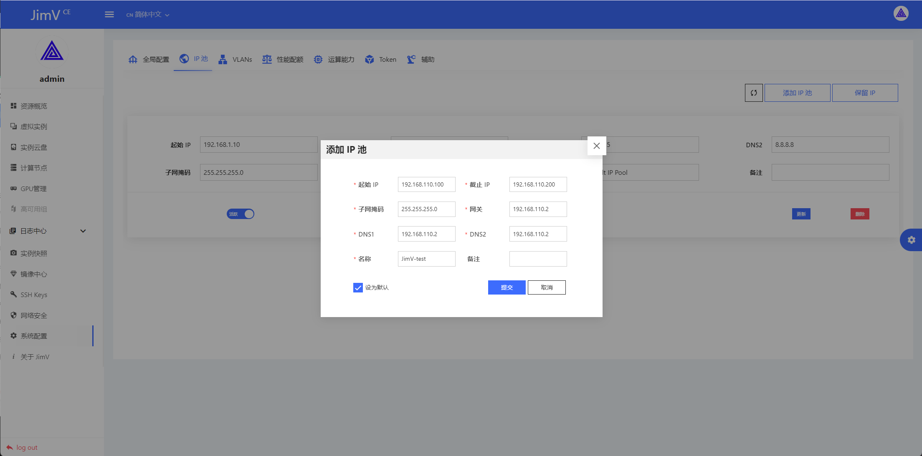
Task: Click the GPU管理 icon in sidebar
Action: tap(13, 189)
